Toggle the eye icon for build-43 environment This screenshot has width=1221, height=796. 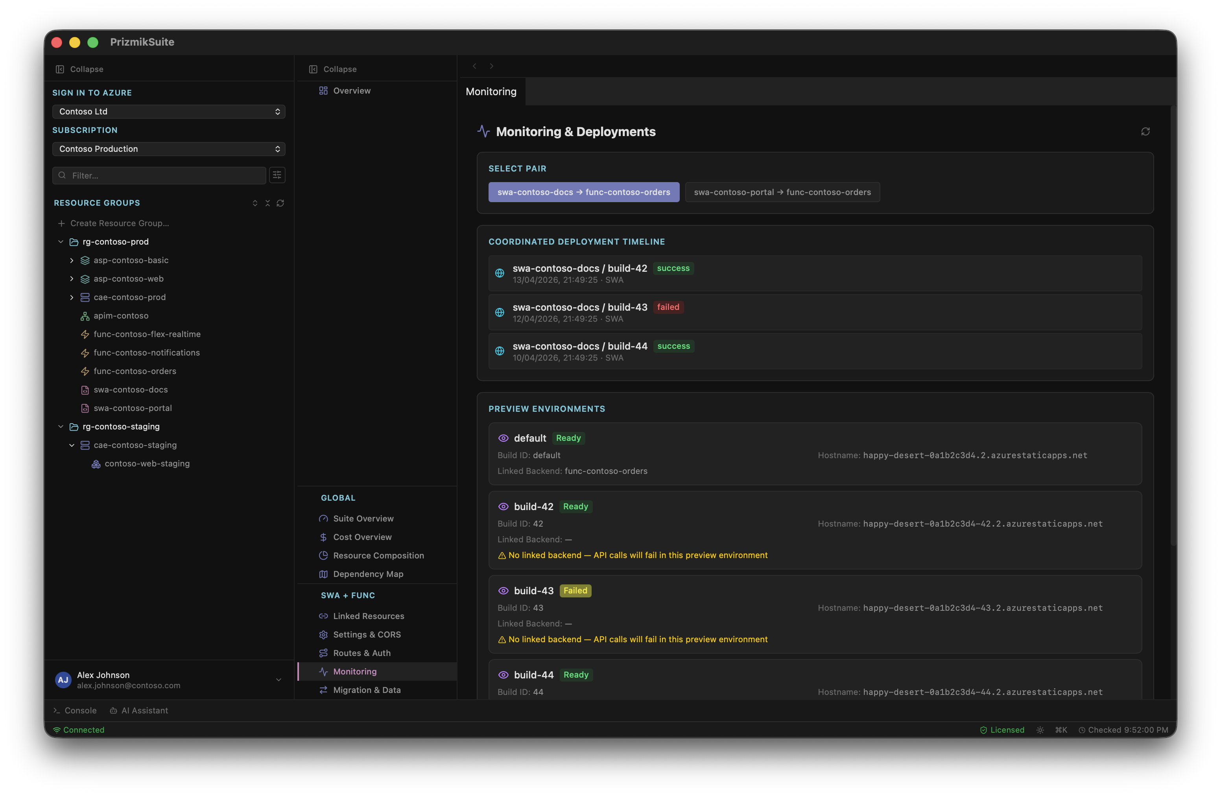click(503, 591)
